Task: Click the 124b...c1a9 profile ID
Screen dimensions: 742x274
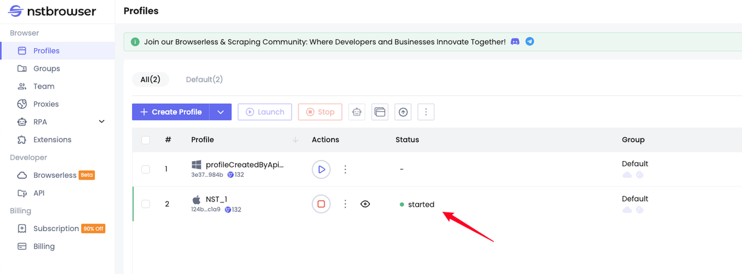Action: pyautogui.click(x=206, y=209)
